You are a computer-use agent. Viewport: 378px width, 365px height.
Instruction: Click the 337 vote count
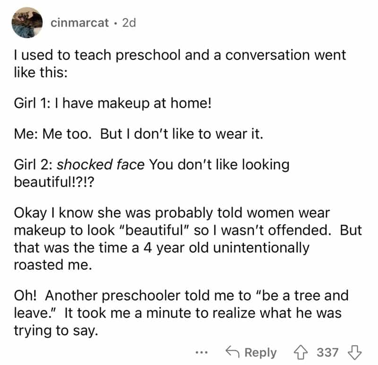[327, 352]
